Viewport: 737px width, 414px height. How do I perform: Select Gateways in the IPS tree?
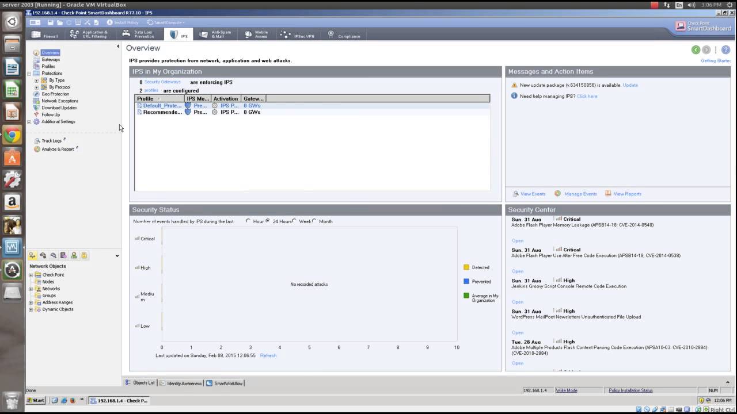[x=50, y=59]
